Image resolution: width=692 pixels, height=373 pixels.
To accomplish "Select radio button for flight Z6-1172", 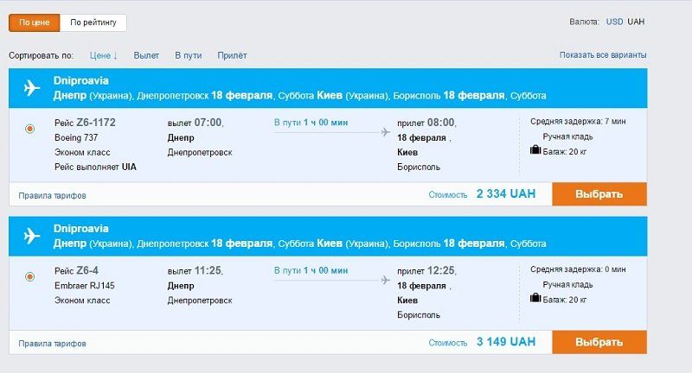I will (30, 129).
